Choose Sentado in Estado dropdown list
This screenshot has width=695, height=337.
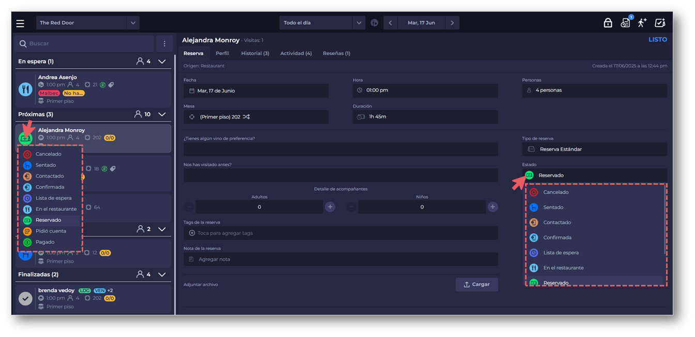[594, 207]
